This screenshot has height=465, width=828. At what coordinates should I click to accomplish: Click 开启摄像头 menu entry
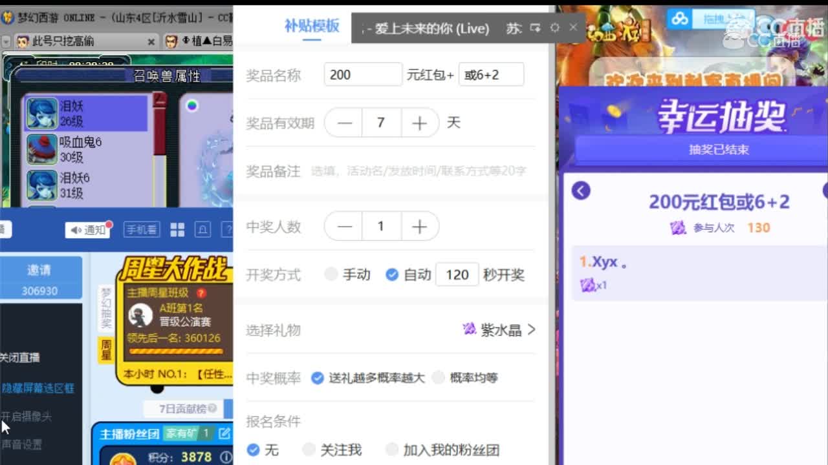tap(26, 417)
